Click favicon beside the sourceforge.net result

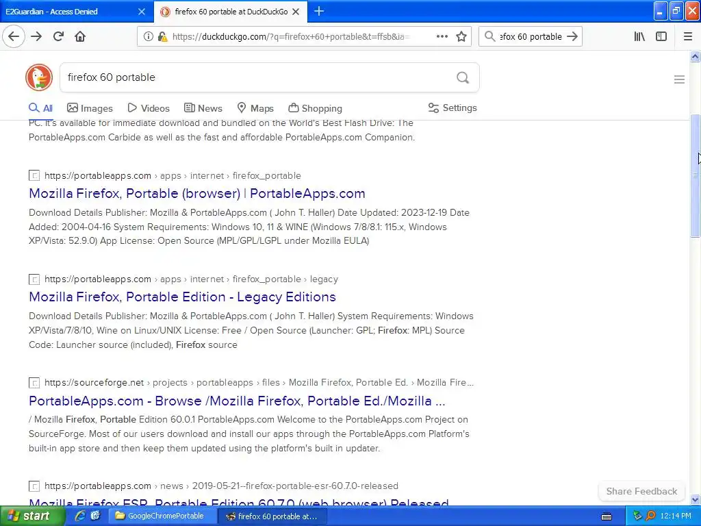click(x=34, y=382)
